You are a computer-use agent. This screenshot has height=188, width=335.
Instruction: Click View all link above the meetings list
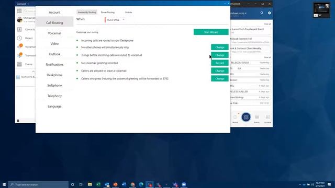267,24
